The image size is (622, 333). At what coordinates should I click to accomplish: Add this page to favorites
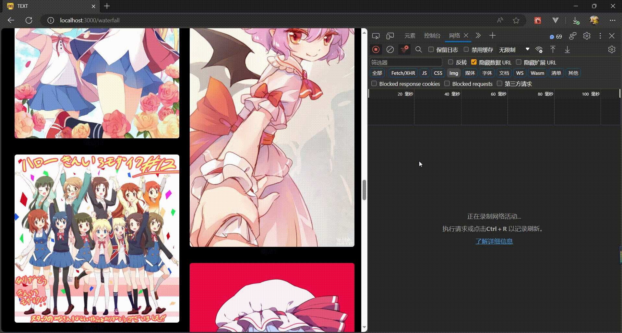pyautogui.click(x=516, y=20)
